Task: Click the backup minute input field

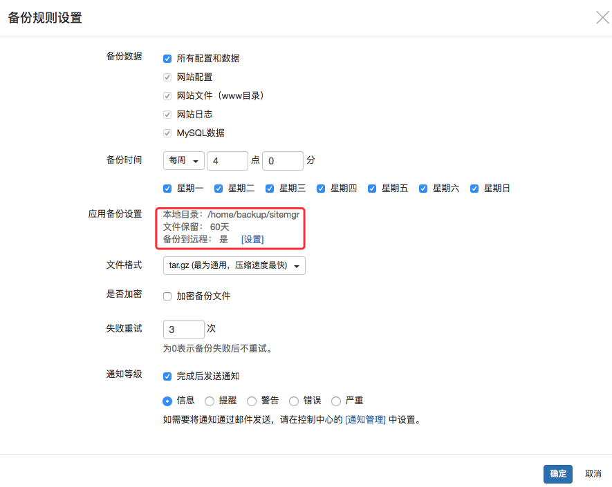Action: 282,161
